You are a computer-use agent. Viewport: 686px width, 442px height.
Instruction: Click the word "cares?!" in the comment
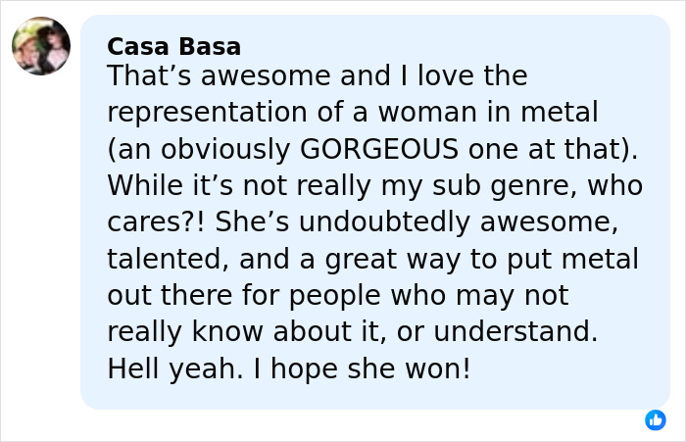pos(155,222)
